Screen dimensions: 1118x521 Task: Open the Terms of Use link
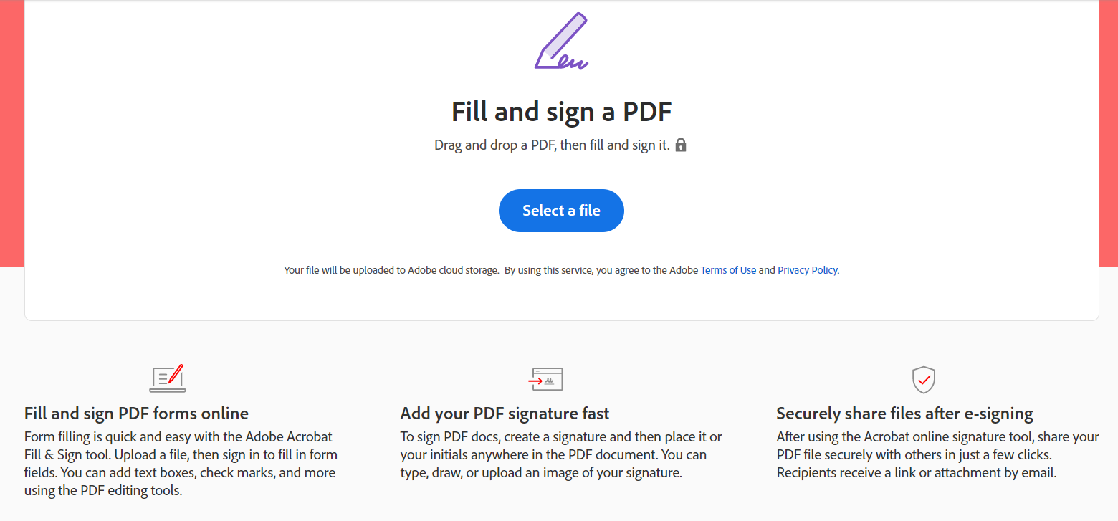pos(727,269)
